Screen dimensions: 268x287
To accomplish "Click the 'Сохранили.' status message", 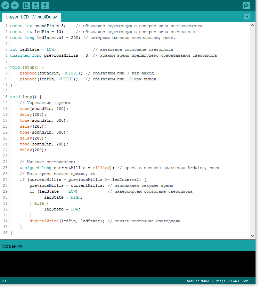I will 13,246.
